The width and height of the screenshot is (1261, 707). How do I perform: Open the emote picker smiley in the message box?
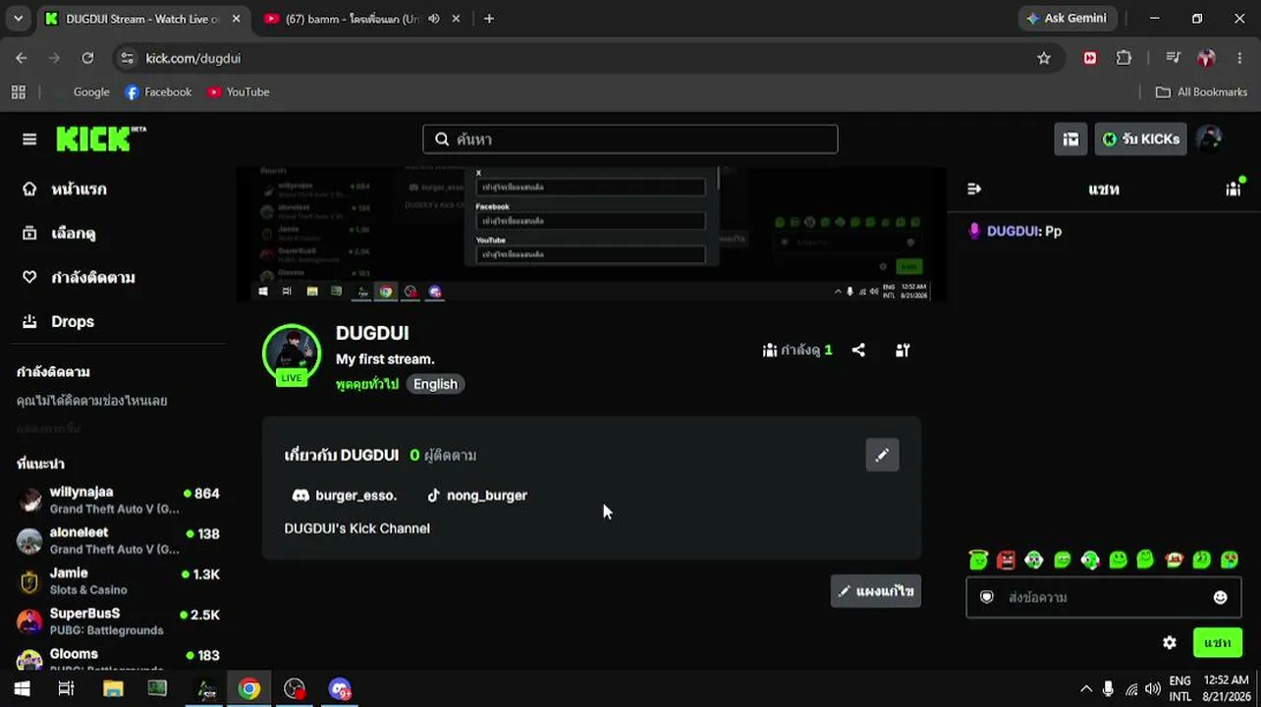(x=1221, y=597)
